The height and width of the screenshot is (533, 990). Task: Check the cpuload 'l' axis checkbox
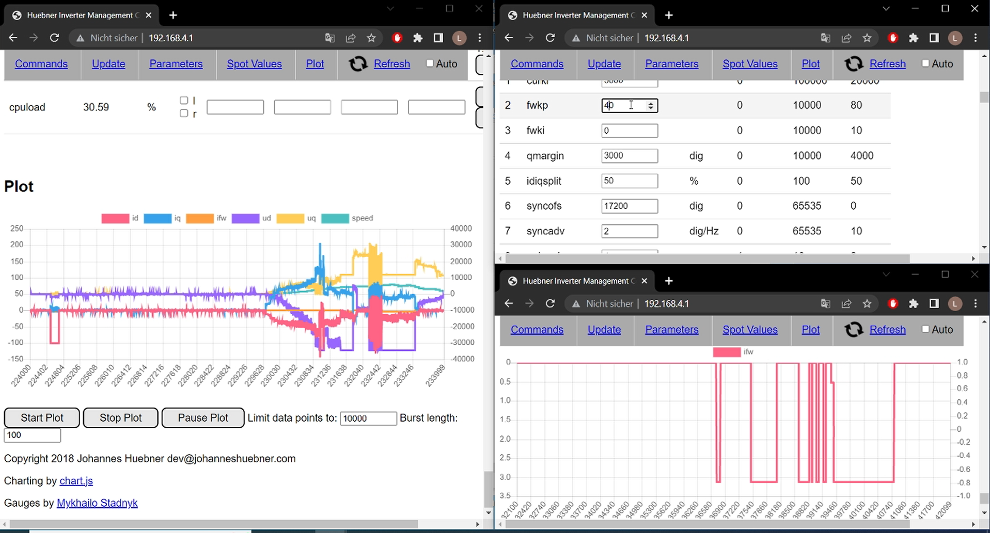tap(184, 100)
